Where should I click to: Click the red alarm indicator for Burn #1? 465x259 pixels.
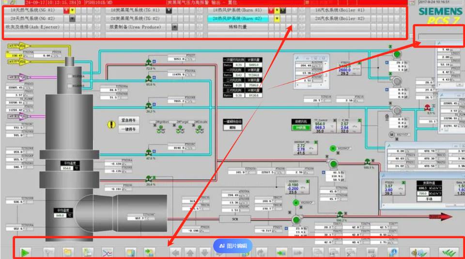(x=271, y=10)
